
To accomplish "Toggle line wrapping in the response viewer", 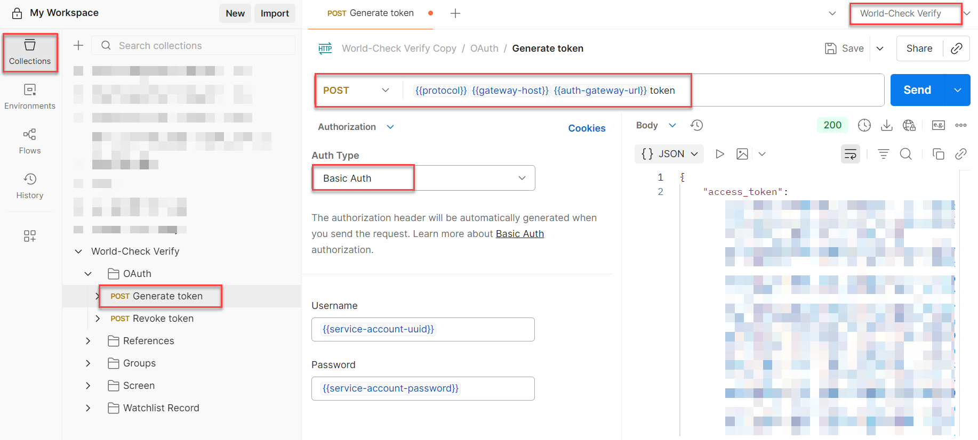I will tap(850, 154).
